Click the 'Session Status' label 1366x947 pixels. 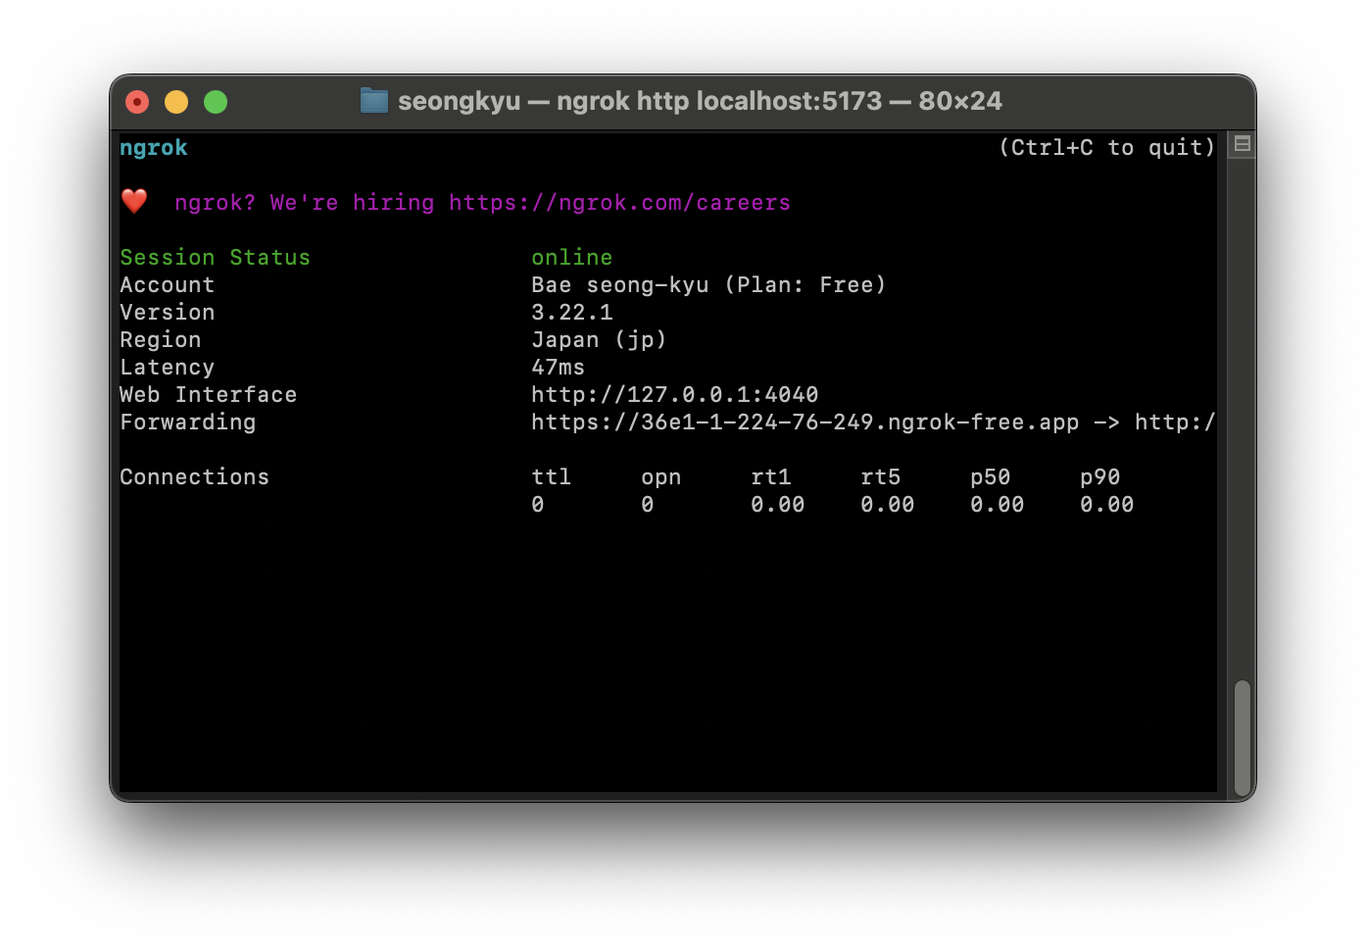215,258
